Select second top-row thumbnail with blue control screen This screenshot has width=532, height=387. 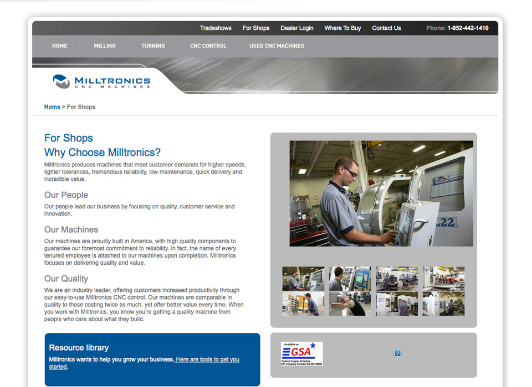(350, 279)
